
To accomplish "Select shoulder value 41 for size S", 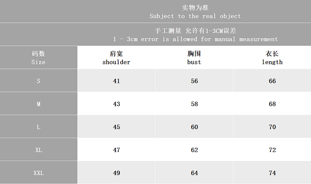I will pos(116,81).
